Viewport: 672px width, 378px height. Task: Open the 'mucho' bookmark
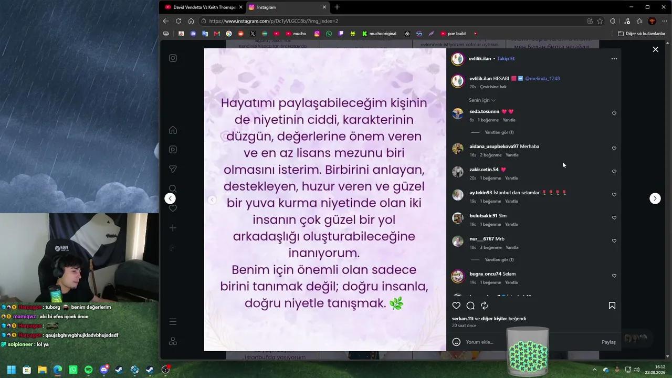click(x=296, y=34)
